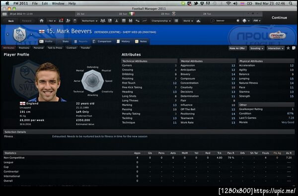
Task: Open the Talk to Press sub-tab
Action: tap(55, 48)
